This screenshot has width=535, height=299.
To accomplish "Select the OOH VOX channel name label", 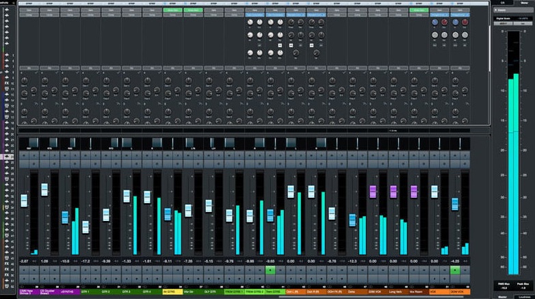I will pyautogui.click(x=460, y=292).
